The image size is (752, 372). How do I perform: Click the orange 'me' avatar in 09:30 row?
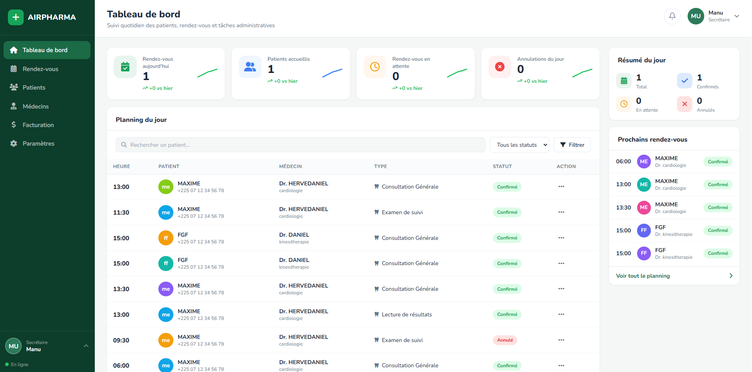pos(166,340)
